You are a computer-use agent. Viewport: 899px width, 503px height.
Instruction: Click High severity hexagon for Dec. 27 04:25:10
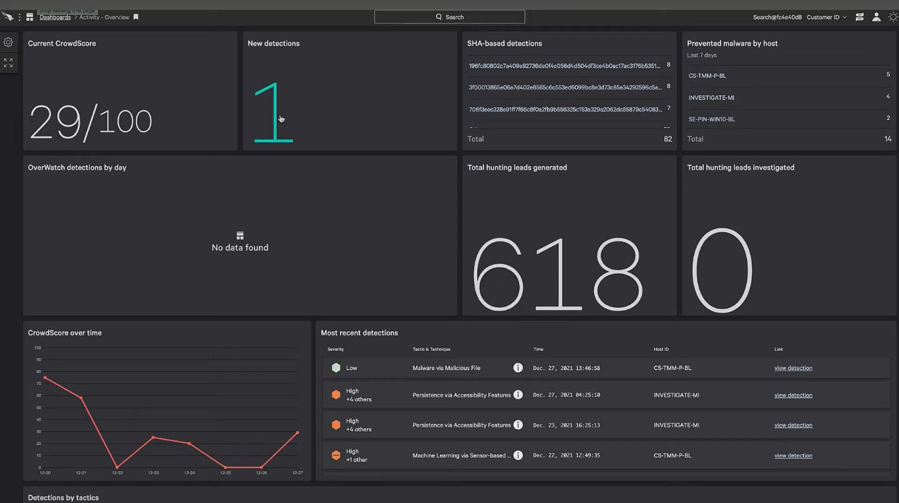point(336,395)
